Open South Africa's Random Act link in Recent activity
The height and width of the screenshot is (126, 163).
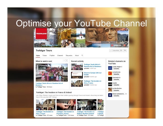coord(93,65)
